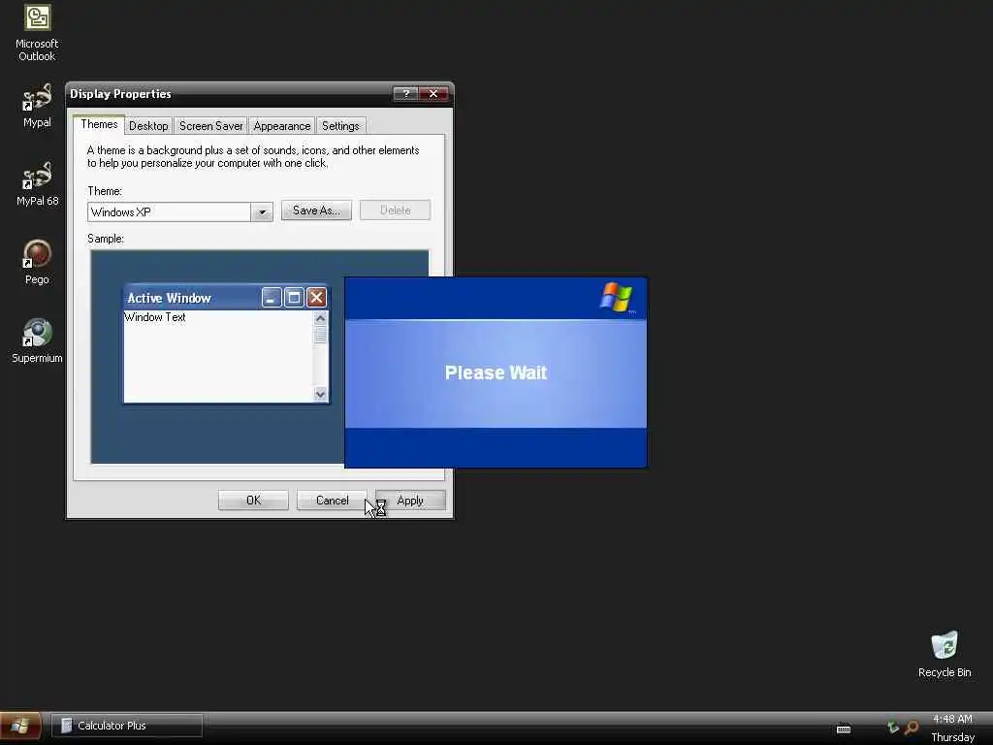The width and height of the screenshot is (993, 745).
Task: Click the sample scrollbar up arrow
Action: click(x=320, y=318)
